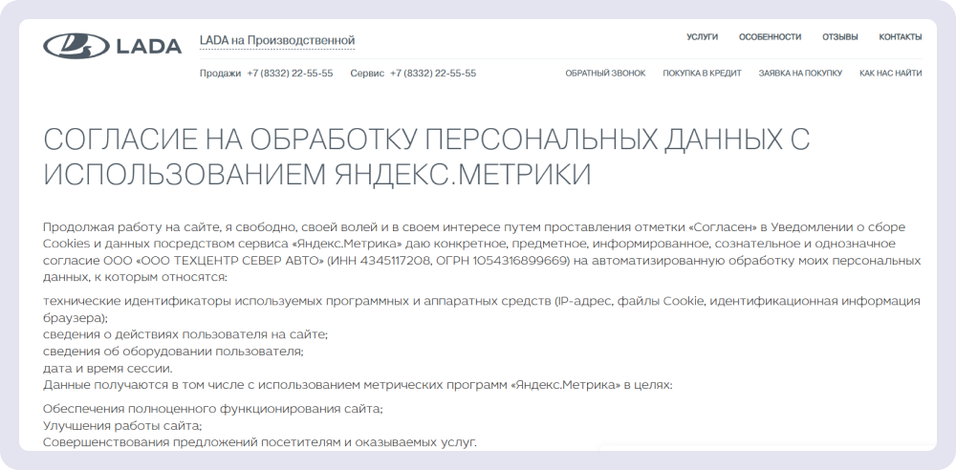Click the LADA logo emblem
Image resolution: width=956 pixels, height=470 pixels.
pyautogui.click(x=76, y=46)
